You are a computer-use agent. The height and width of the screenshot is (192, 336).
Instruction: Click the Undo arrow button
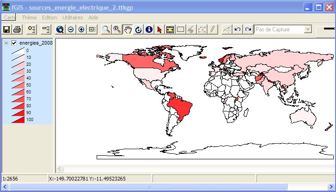[238, 29]
